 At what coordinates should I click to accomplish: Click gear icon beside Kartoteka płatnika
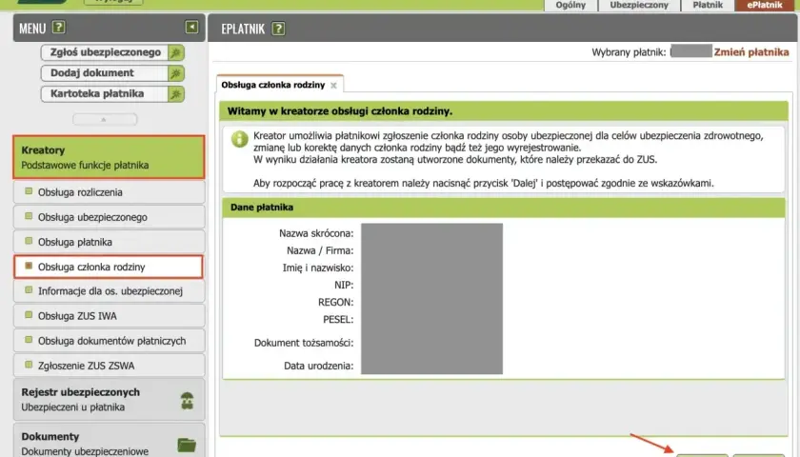[x=176, y=94]
